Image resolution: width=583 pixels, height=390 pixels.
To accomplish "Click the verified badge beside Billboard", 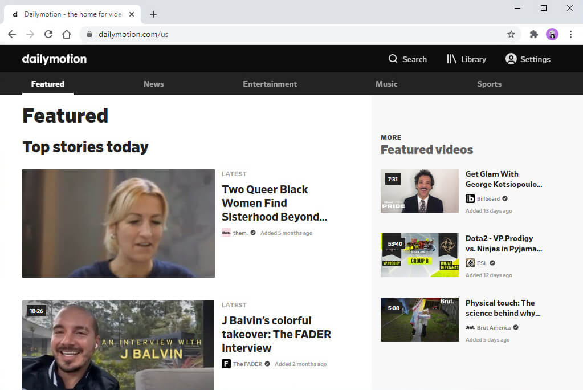I will 505,199.
